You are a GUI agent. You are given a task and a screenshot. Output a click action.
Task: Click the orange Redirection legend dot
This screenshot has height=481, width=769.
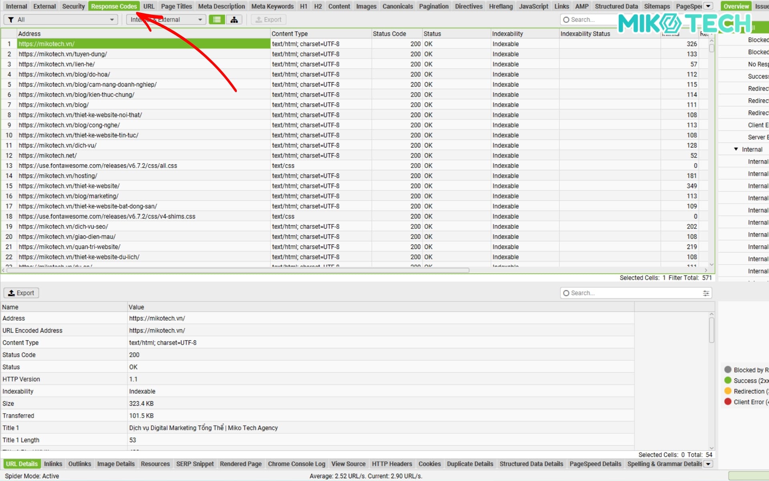(728, 391)
